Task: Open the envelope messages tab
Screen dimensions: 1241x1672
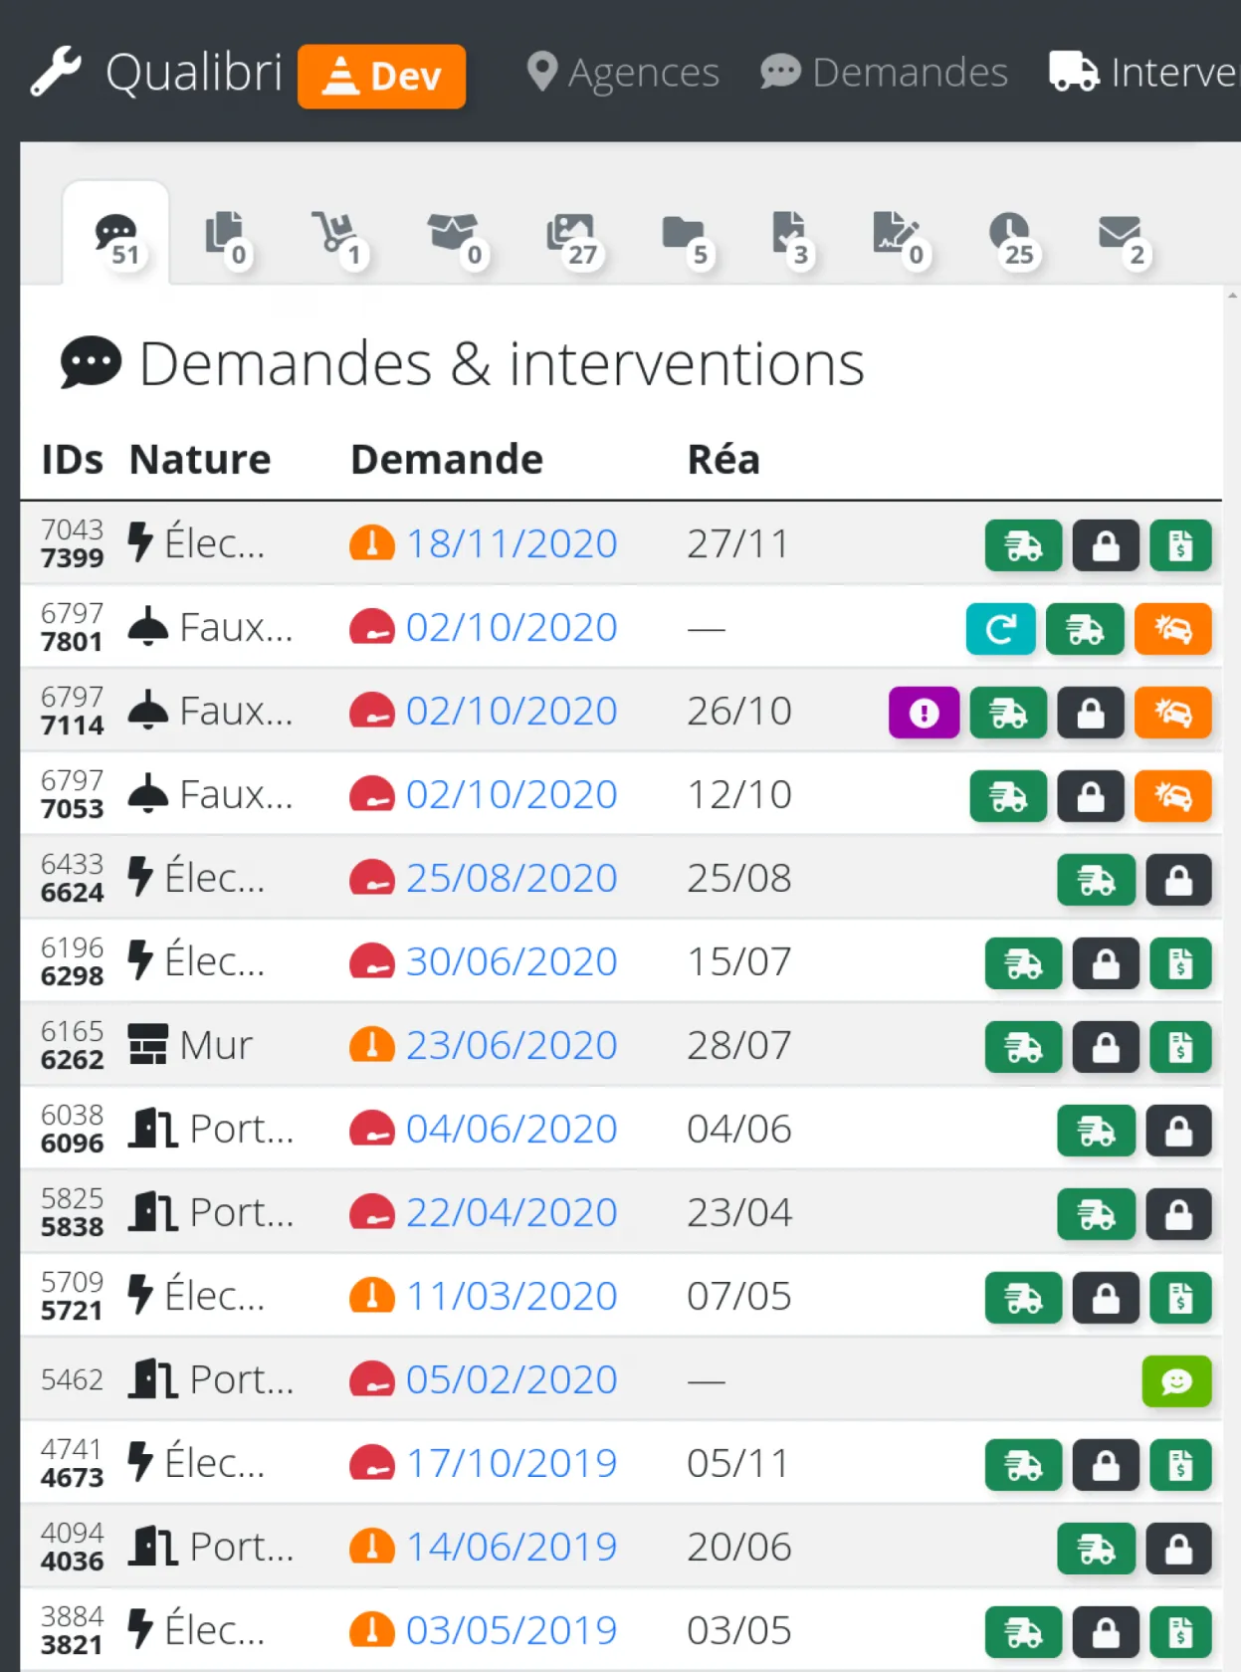Action: pyautogui.click(x=1122, y=238)
